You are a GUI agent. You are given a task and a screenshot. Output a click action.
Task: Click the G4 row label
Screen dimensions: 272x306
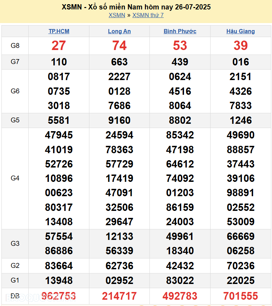[x=15, y=178]
